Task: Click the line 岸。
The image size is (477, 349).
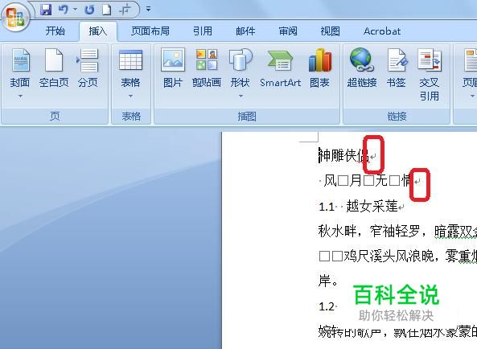Action: point(327,281)
